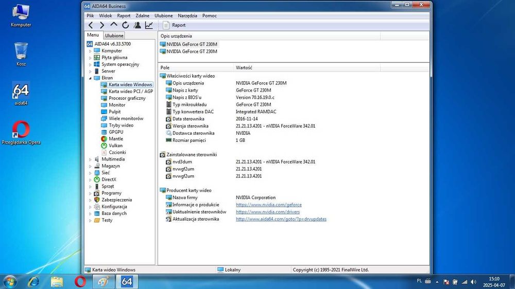
Task: Select the Pulpit tree item
Action: pos(111,112)
